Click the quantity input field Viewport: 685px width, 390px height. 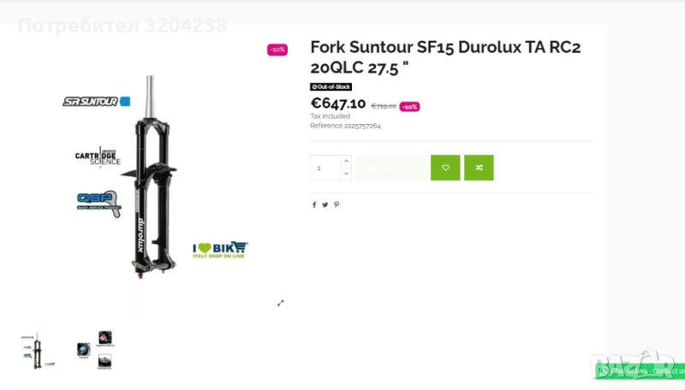click(325, 168)
